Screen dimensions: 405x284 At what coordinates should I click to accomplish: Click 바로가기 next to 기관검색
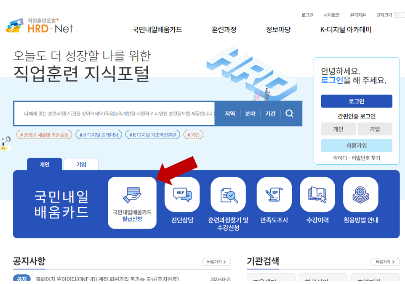click(x=385, y=262)
